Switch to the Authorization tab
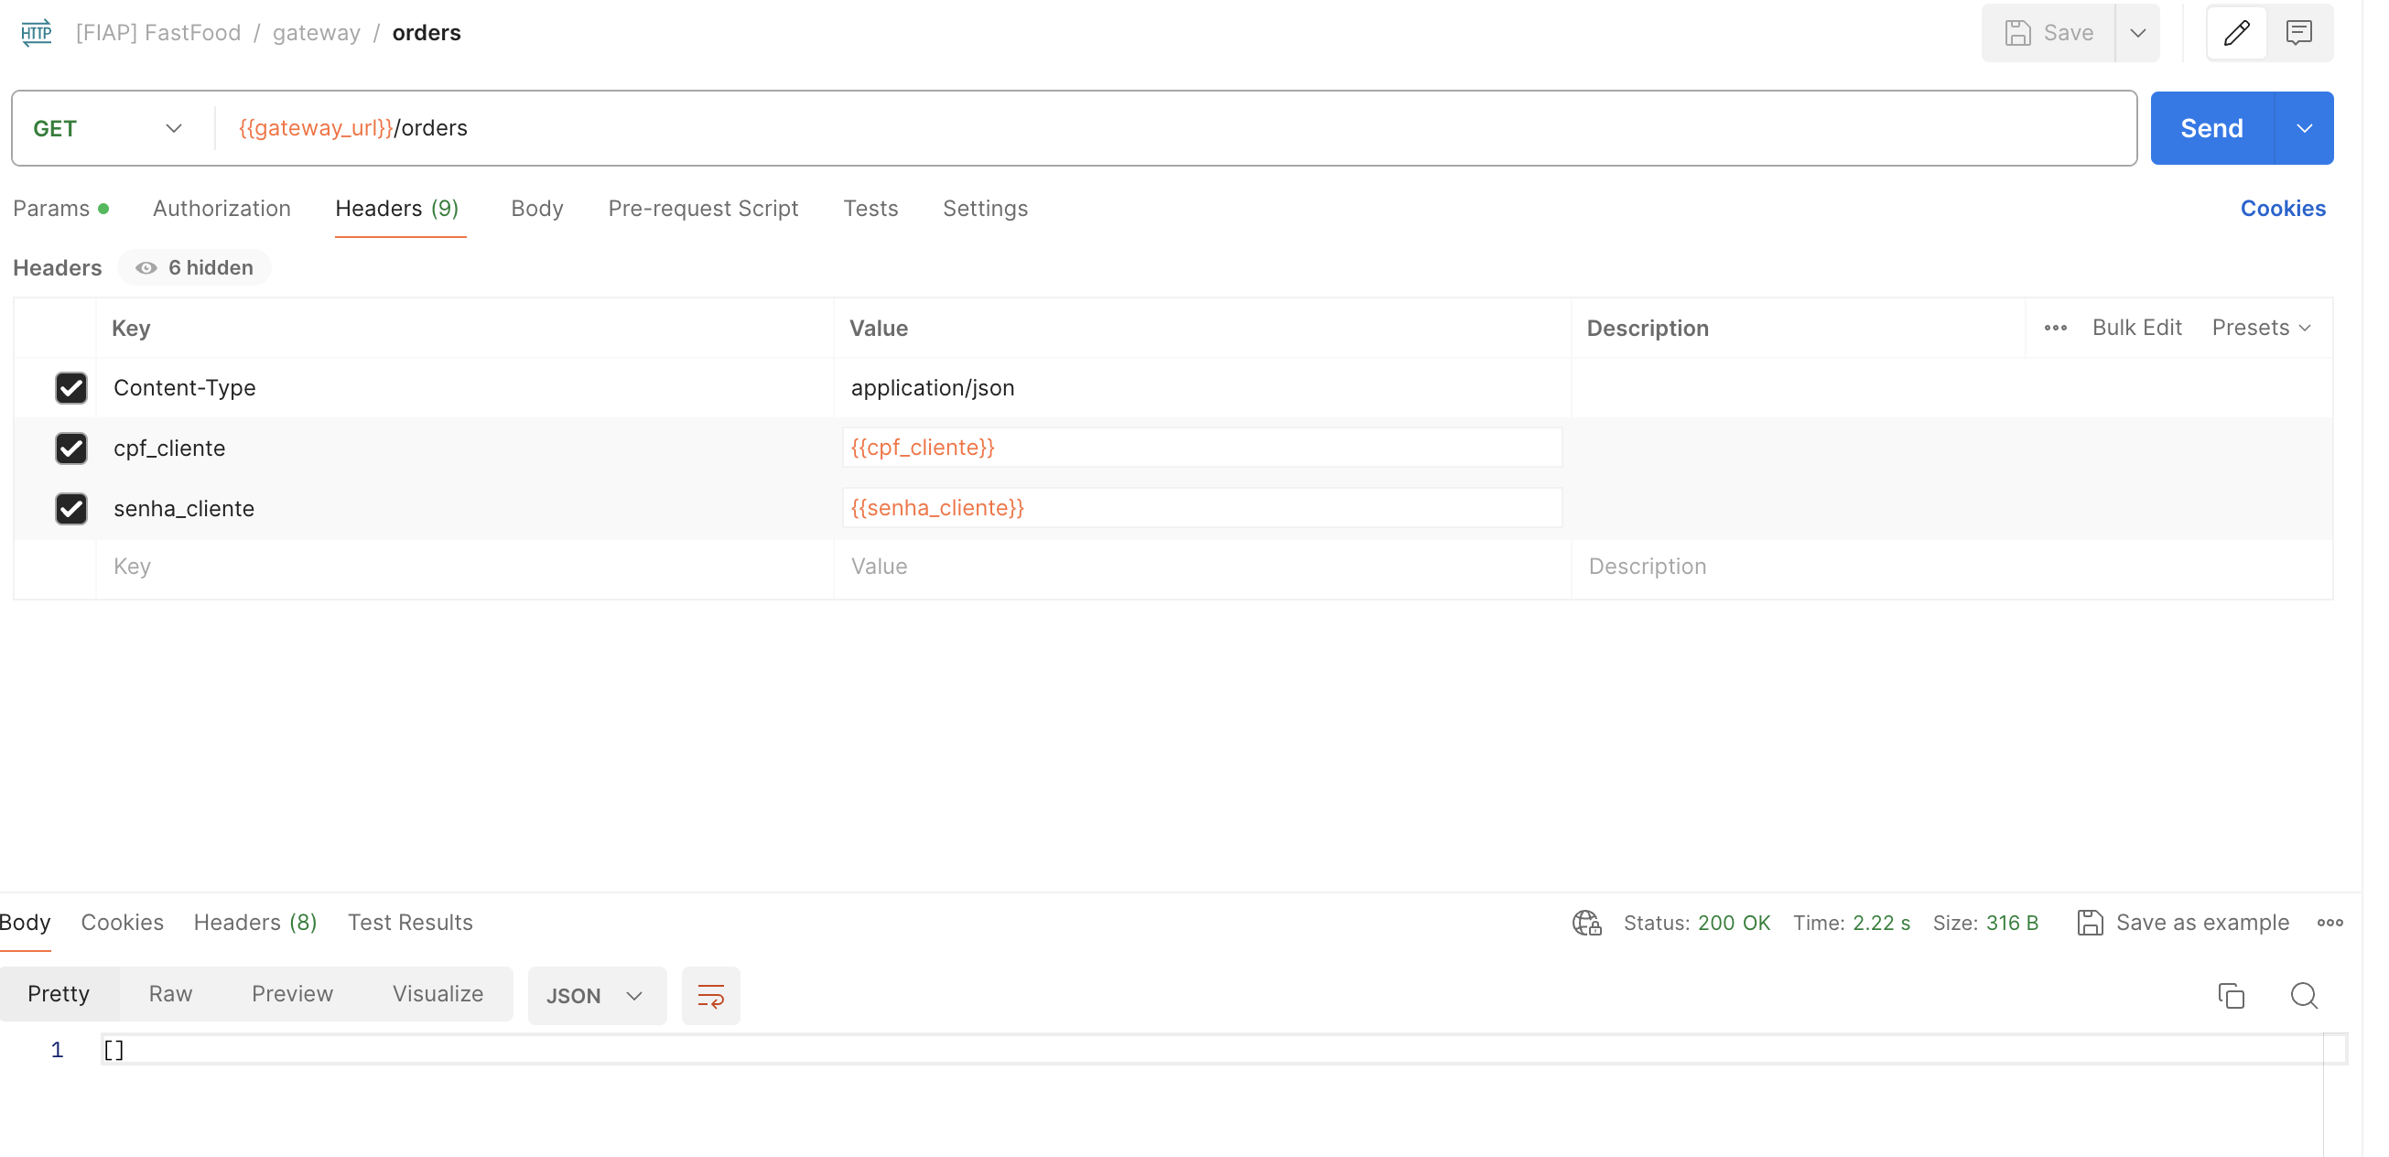The width and height of the screenshot is (2389, 1157). coord(222,209)
